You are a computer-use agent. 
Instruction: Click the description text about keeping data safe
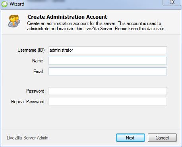point(96,26)
